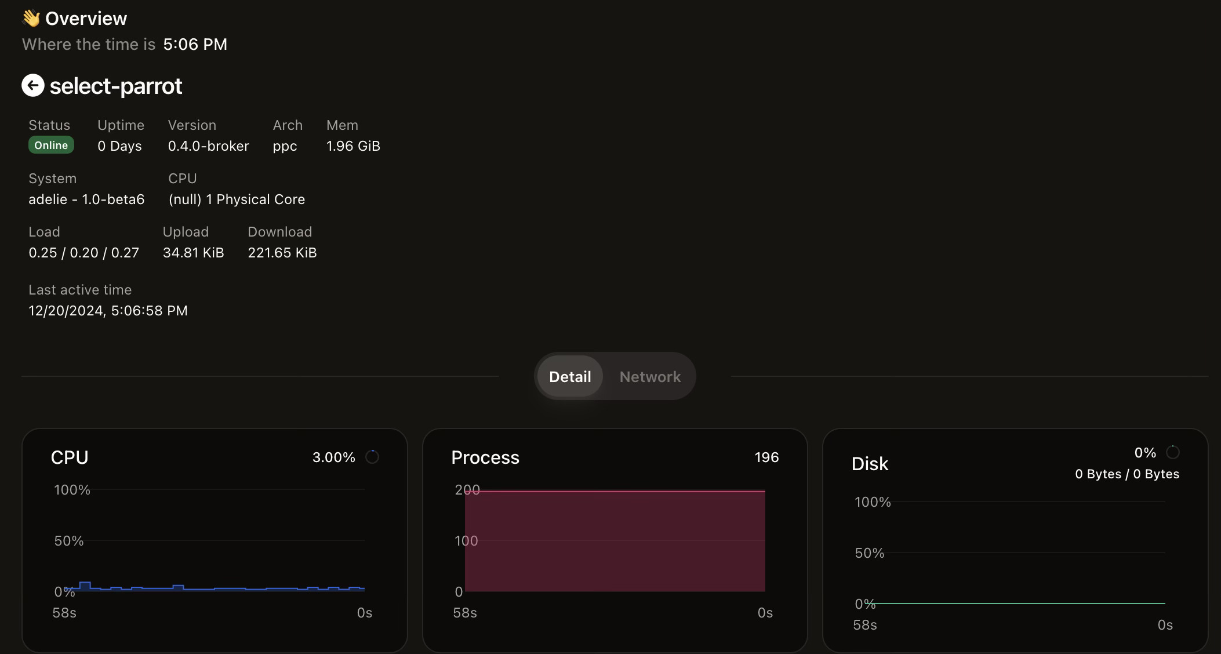The image size is (1221, 654).
Task: Click the Download value 221.65 KiB
Action: point(282,253)
